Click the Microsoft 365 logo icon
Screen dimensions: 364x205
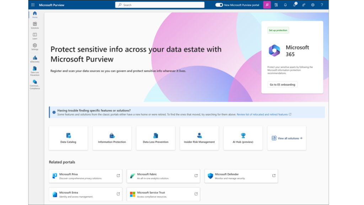(x=274, y=51)
